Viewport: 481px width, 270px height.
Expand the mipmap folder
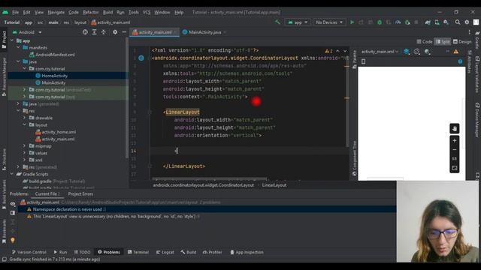25,146
